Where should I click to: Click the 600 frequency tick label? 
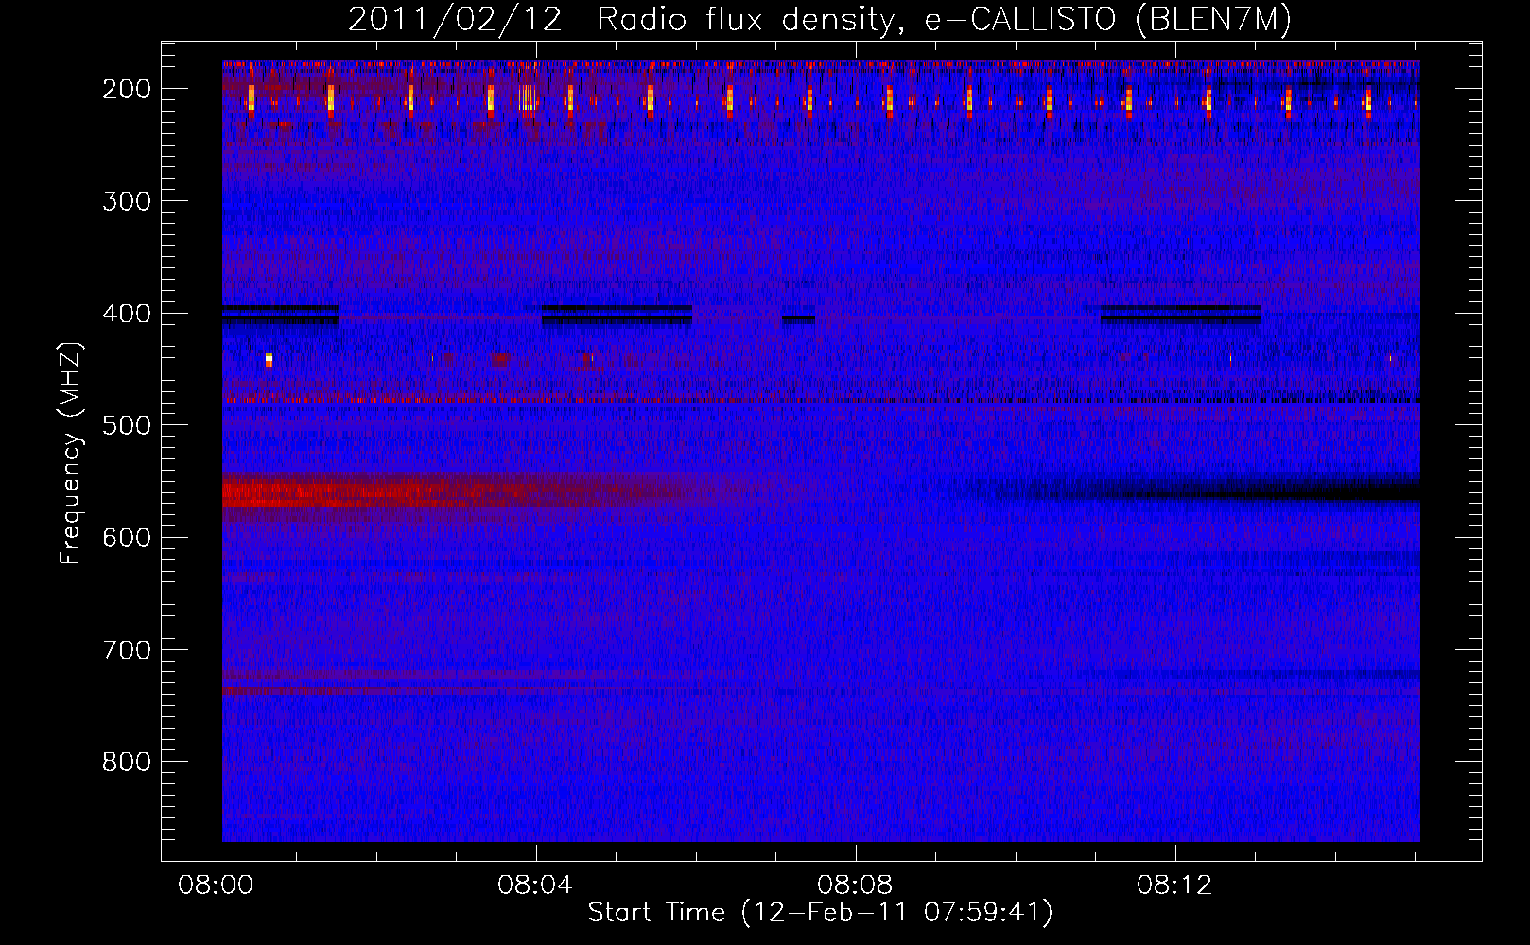click(127, 538)
